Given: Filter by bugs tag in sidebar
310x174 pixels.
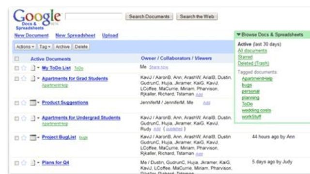Looking at the screenshot, I should tap(247, 85).
